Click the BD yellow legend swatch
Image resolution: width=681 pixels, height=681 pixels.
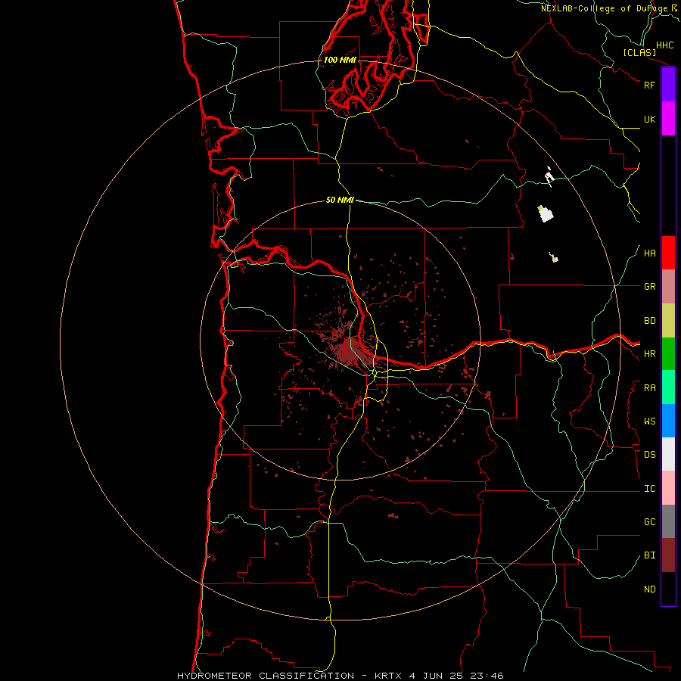click(668, 321)
